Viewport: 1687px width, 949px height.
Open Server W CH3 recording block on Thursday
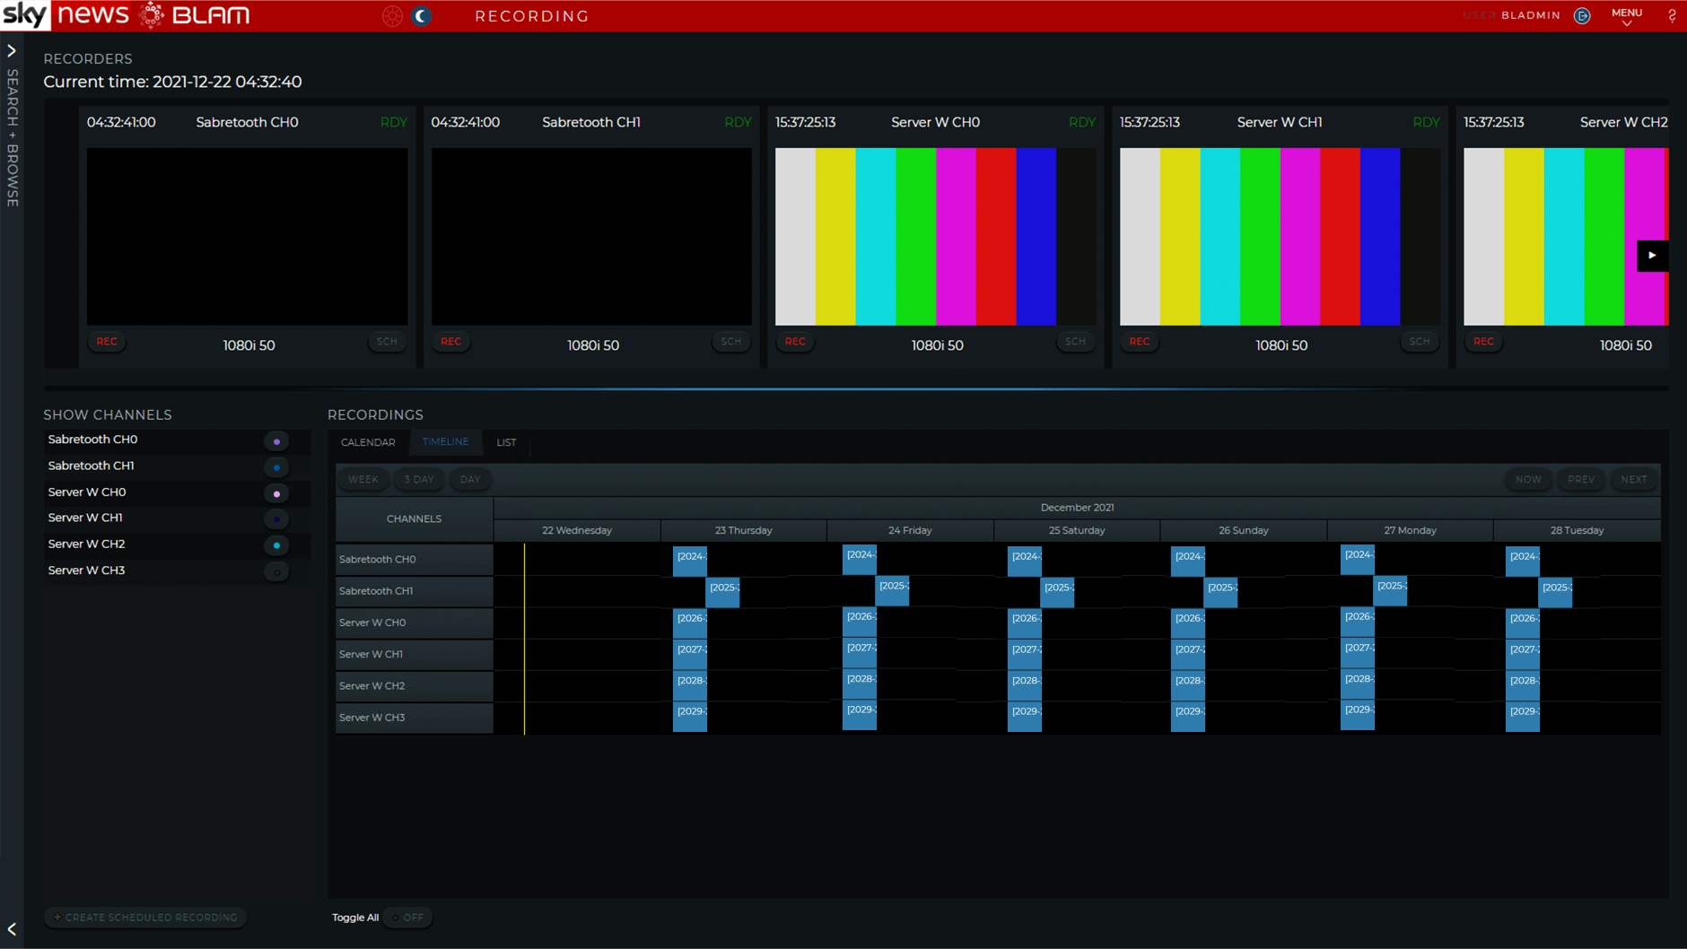click(690, 716)
